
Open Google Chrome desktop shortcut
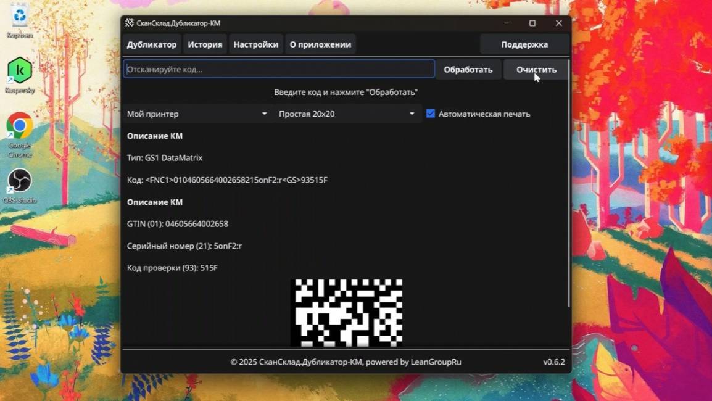(x=20, y=135)
